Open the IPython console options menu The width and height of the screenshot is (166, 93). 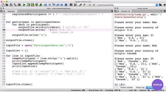[x=165, y=11]
